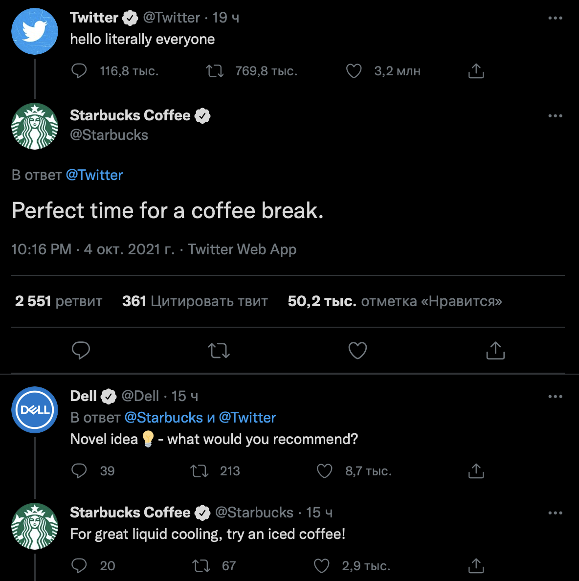Screen dimensions: 579x581
Task: Like Dell's "Novel idea" reply
Action: [324, 471]
